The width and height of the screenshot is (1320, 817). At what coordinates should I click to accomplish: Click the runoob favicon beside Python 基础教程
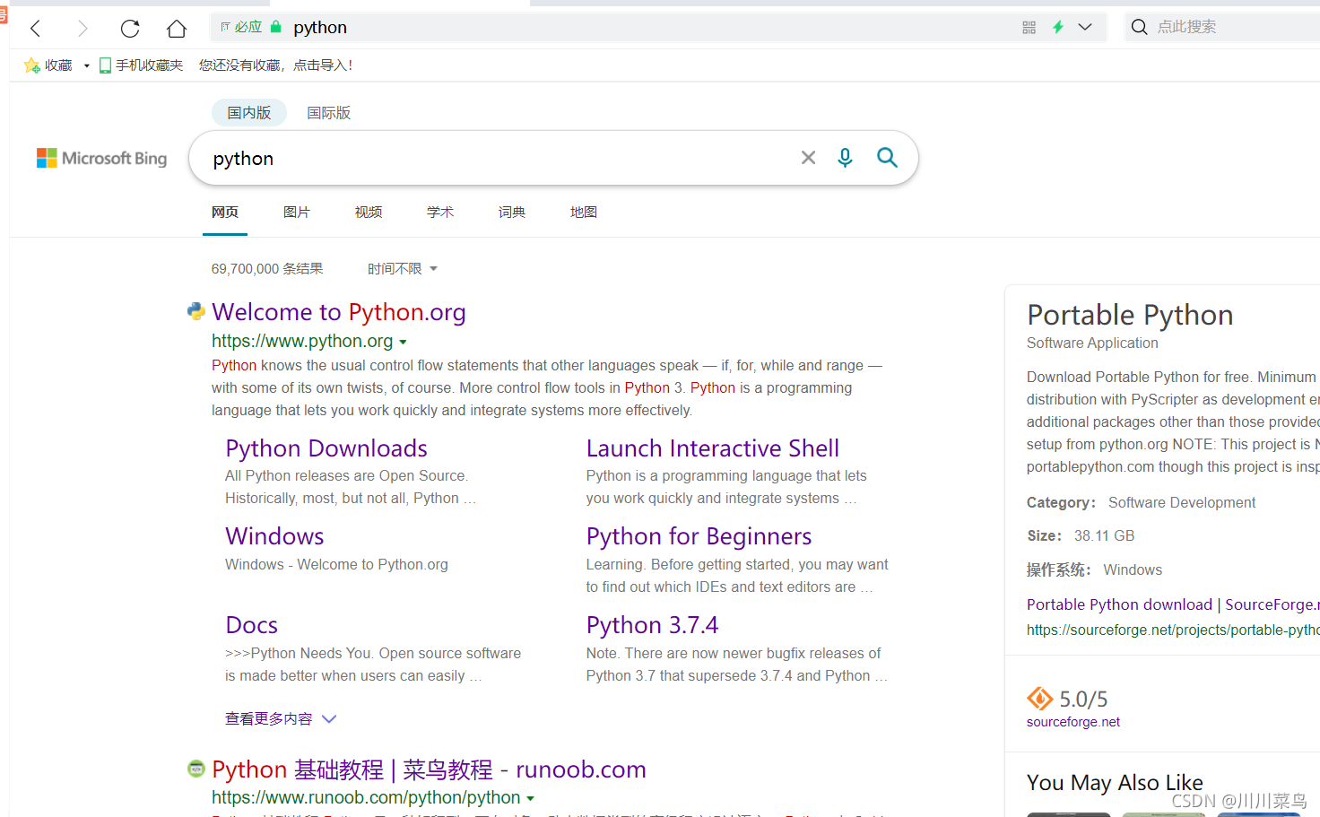tap(196, 769)
